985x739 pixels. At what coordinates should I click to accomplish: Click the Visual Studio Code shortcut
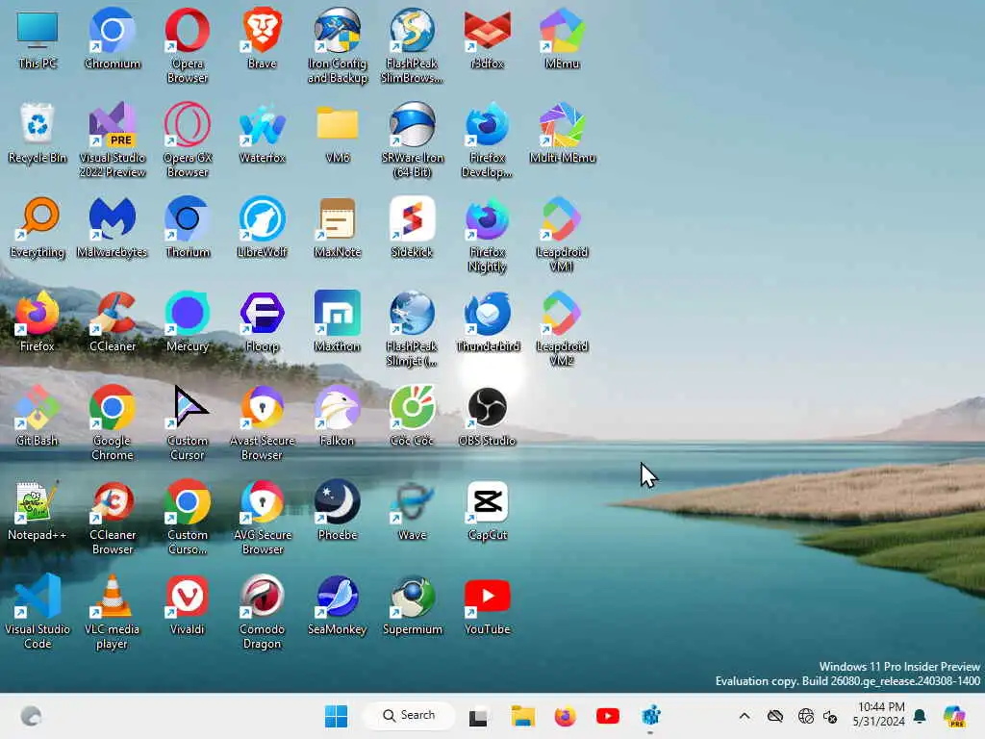click(38, 611)
